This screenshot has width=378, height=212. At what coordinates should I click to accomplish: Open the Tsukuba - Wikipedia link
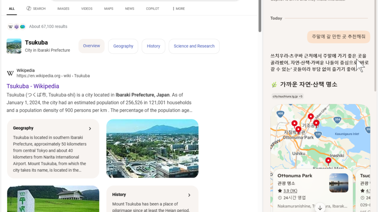coord(33,86)
